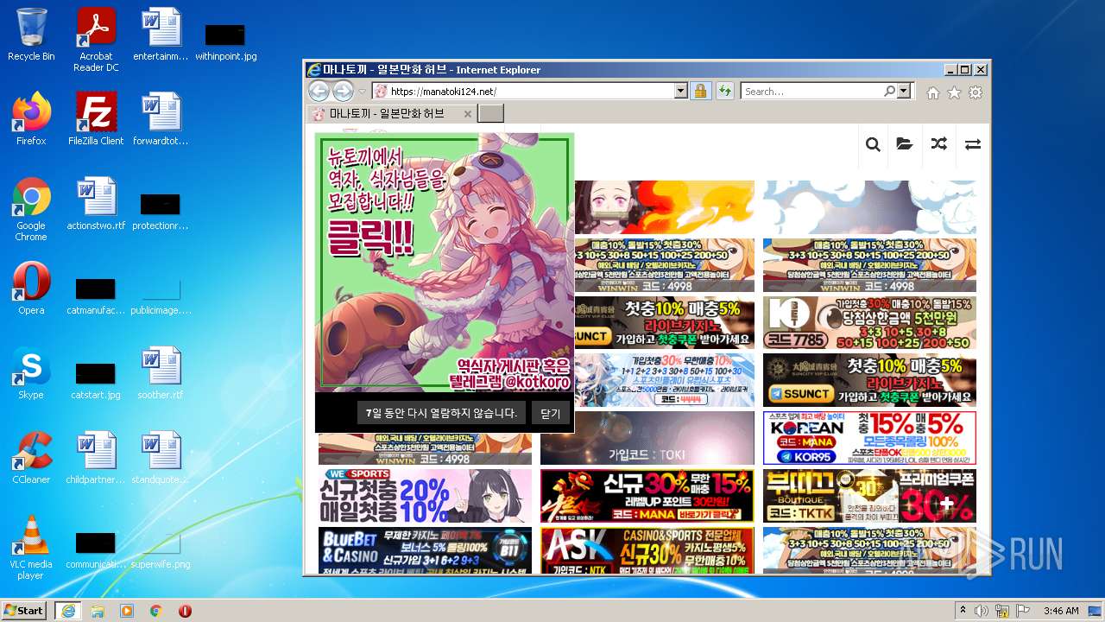
Task: Click the shuffle random icon in site header
Action: 938,144
